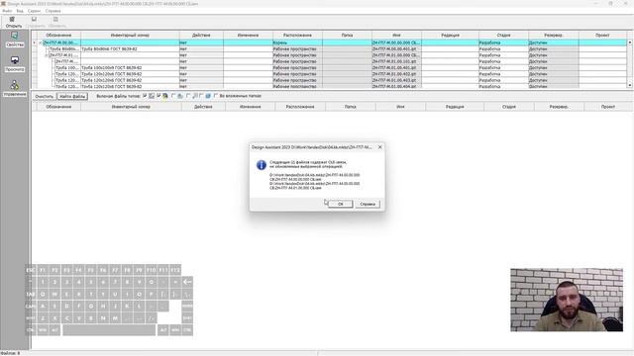Toggle the Во вложенных папках checkbox
The width and height of the screenshot is (634, 356).
pyautogui.click(x=216, y=96)
